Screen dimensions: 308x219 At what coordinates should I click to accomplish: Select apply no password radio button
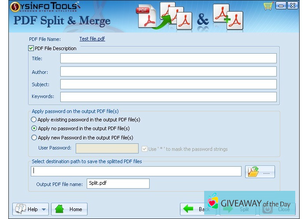[x=34, y=128]
